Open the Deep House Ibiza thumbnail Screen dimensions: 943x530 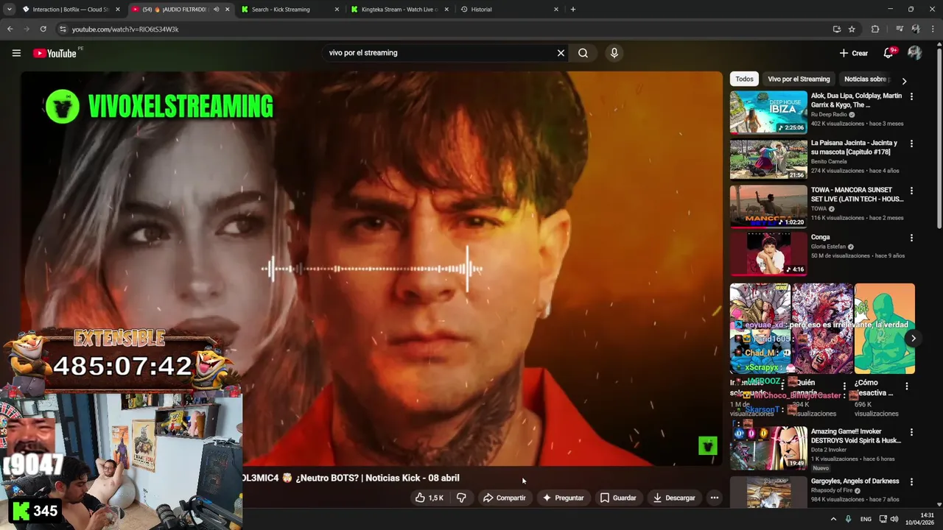[x=768, y=112]
